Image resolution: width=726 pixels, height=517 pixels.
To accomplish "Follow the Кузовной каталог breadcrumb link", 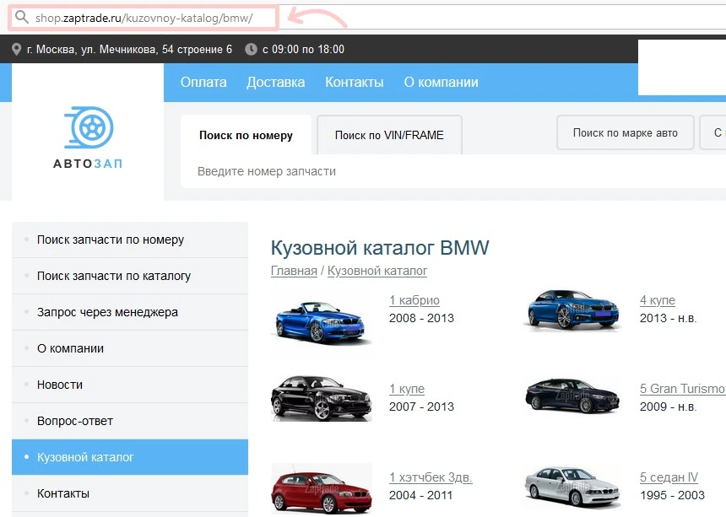I will [x=377, y=271].
